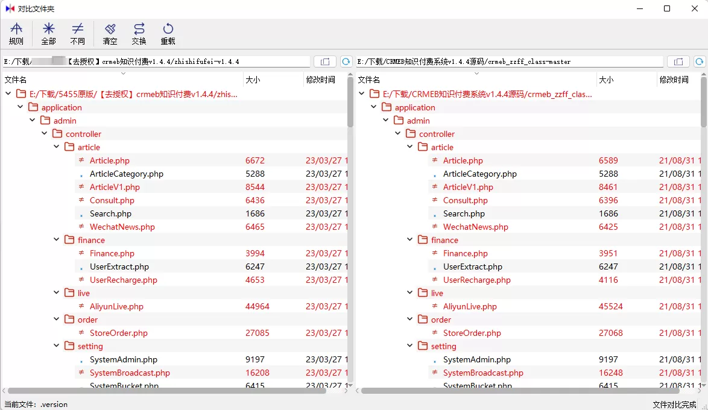Select ArticleV1.php in left pane
The height and width of the screenshot is (410, 708).
click(115, 187)
